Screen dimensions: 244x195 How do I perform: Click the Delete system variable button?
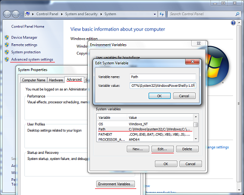(x=187, y=149)
